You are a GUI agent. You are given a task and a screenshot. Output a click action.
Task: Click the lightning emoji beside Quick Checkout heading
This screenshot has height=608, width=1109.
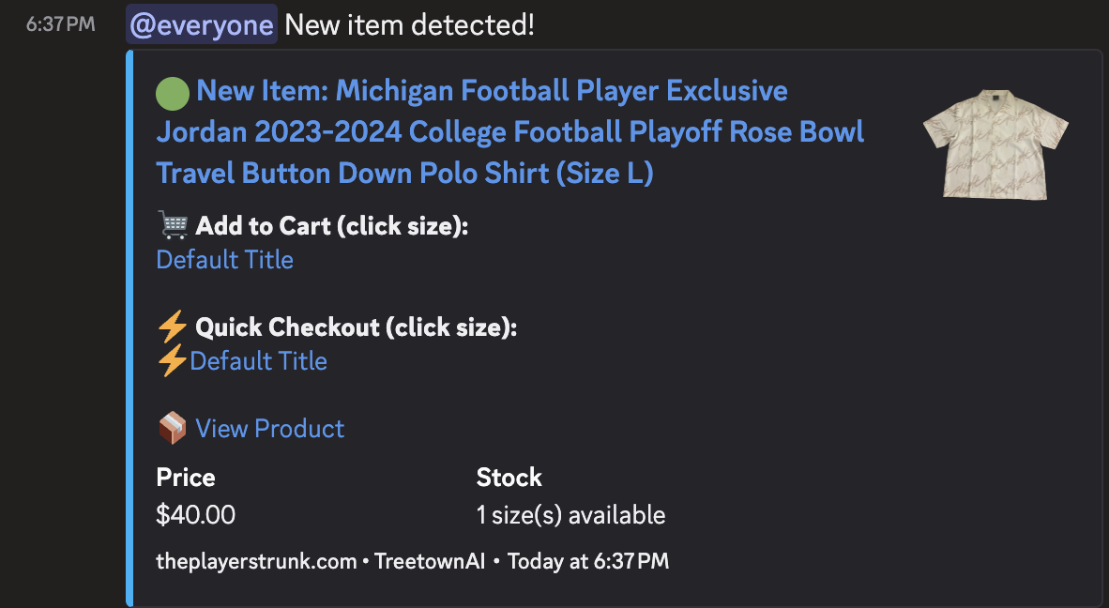173,327
